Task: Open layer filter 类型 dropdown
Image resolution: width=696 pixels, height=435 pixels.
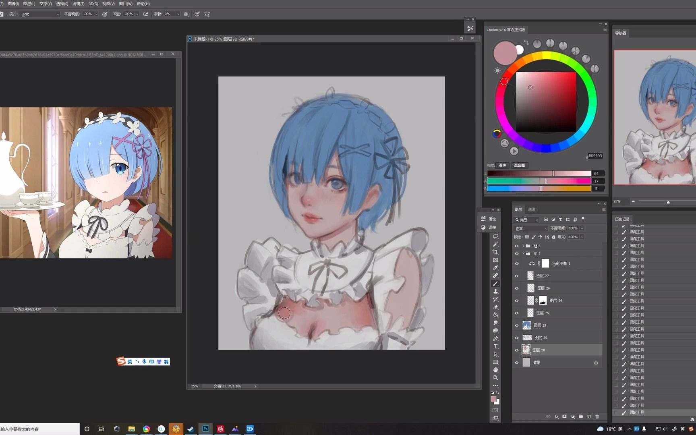Action: click(x=526, y=220)
